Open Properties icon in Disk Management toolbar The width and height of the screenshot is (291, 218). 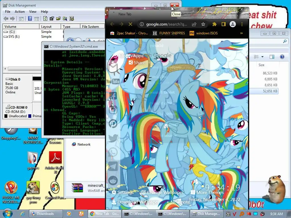click(52, 18)
